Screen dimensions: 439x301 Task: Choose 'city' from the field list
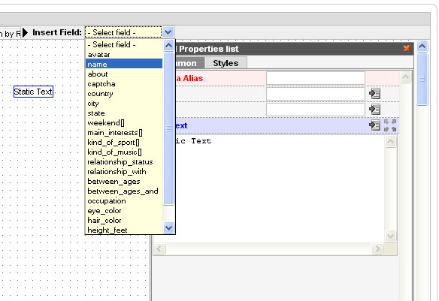click(124, 103)
